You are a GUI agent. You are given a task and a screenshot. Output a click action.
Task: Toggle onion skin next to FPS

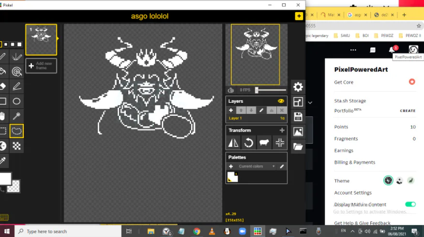coord(231,90)
